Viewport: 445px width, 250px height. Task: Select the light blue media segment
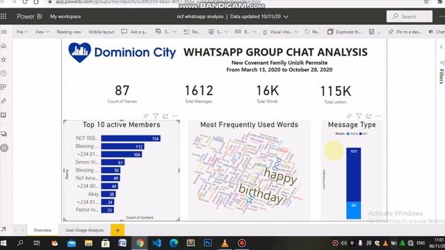pos(354,210)
